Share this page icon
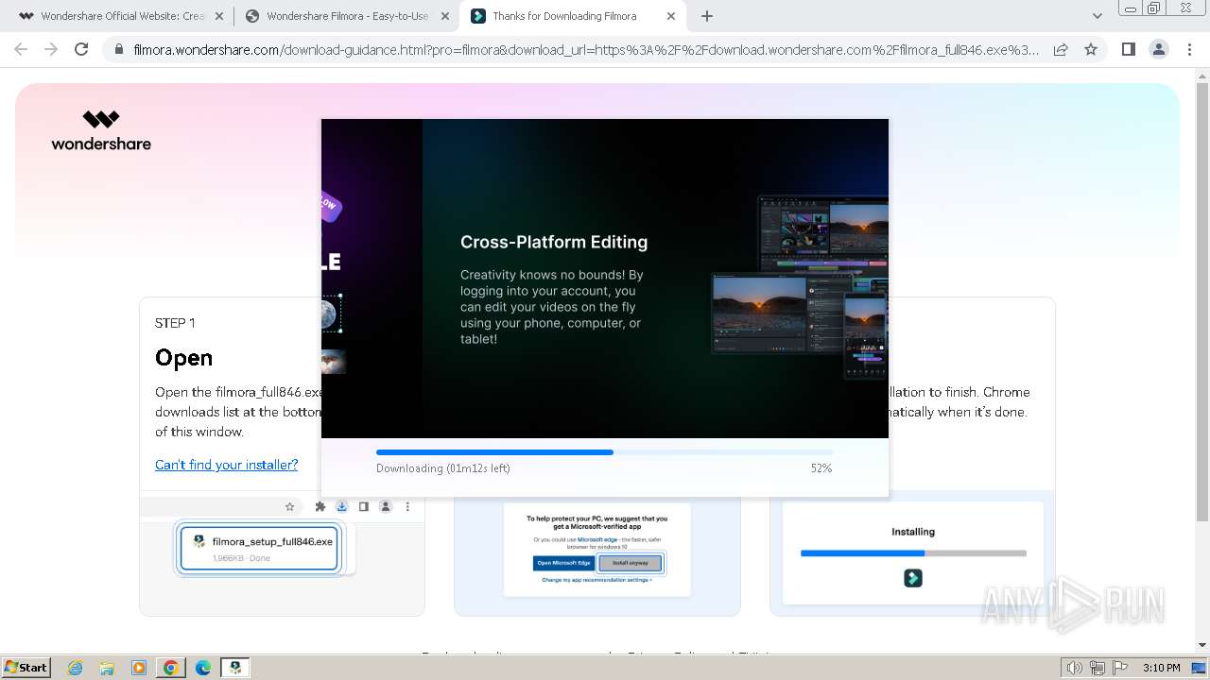The image size is (1210, 680). coord(1061,49)
